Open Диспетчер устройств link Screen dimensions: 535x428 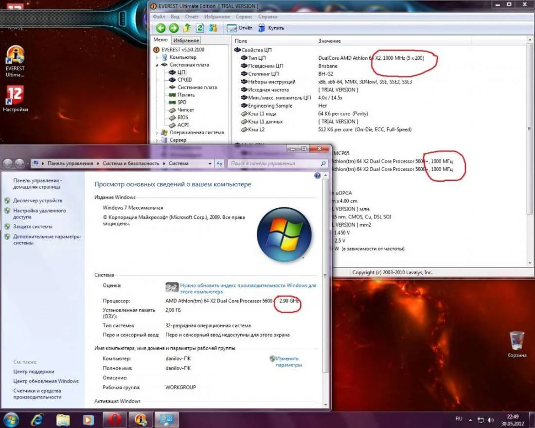[37, 200]
